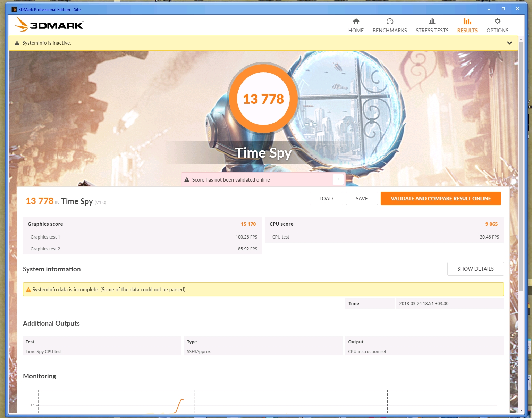Click the 3DMark title bar app icon

[x=14, y=9]
